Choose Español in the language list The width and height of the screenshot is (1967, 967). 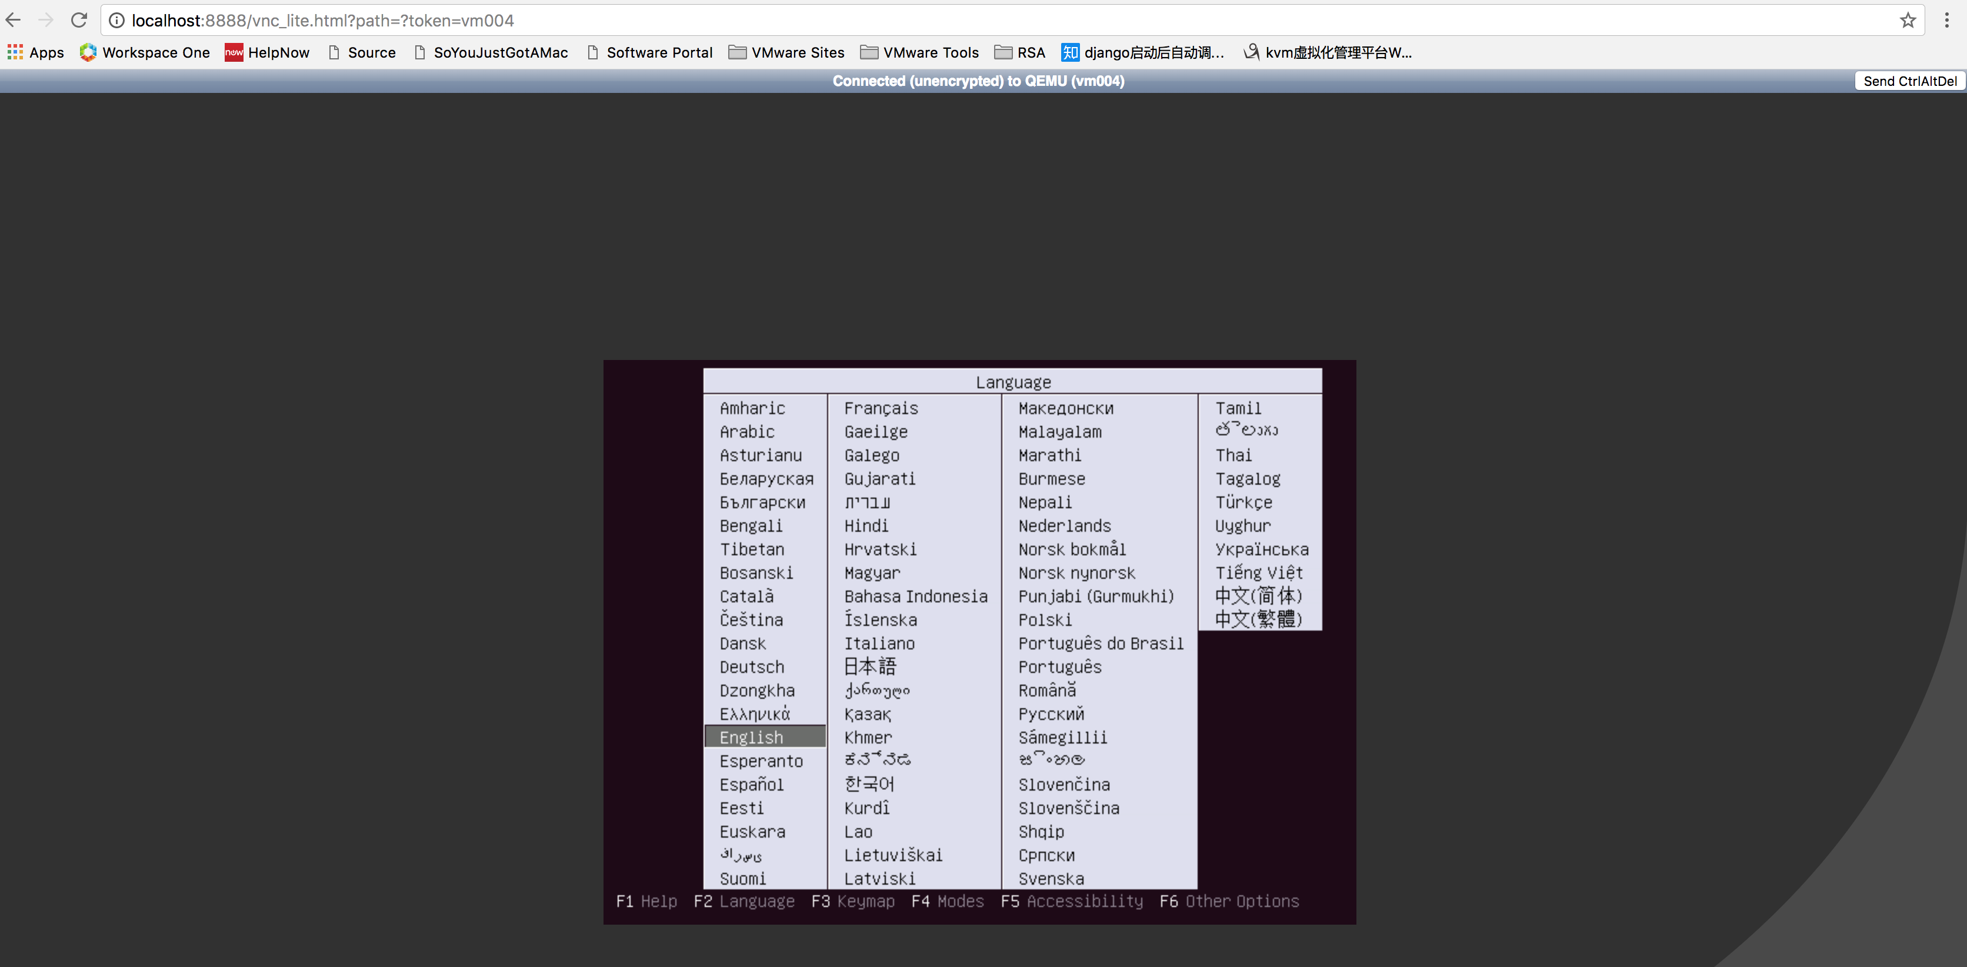tap(751, 785)
